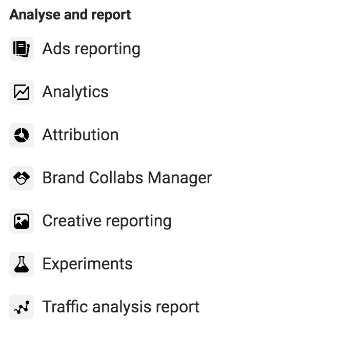Click the Ads reporting text label
Image resolution: width=364 pixels, height=338 pixels.
coord(91,49)
